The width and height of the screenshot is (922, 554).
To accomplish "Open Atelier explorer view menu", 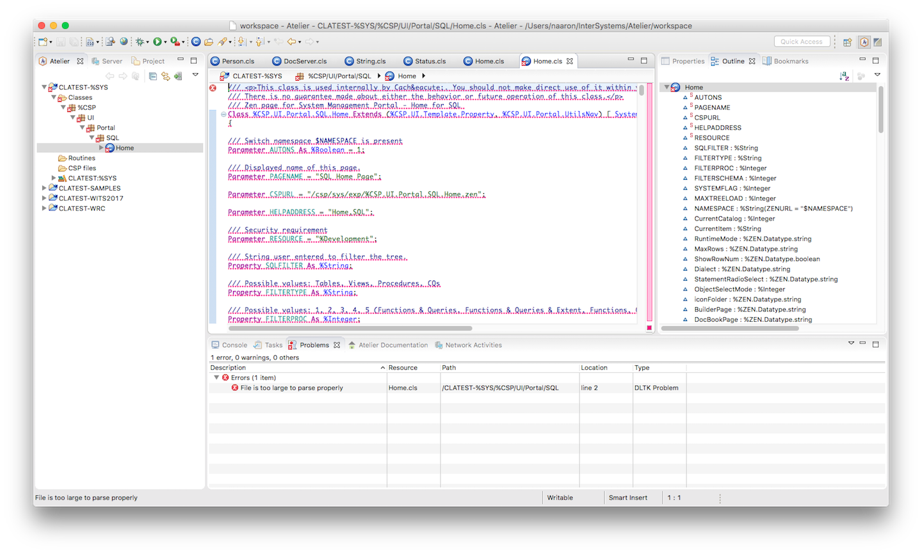I will (195, 75).
